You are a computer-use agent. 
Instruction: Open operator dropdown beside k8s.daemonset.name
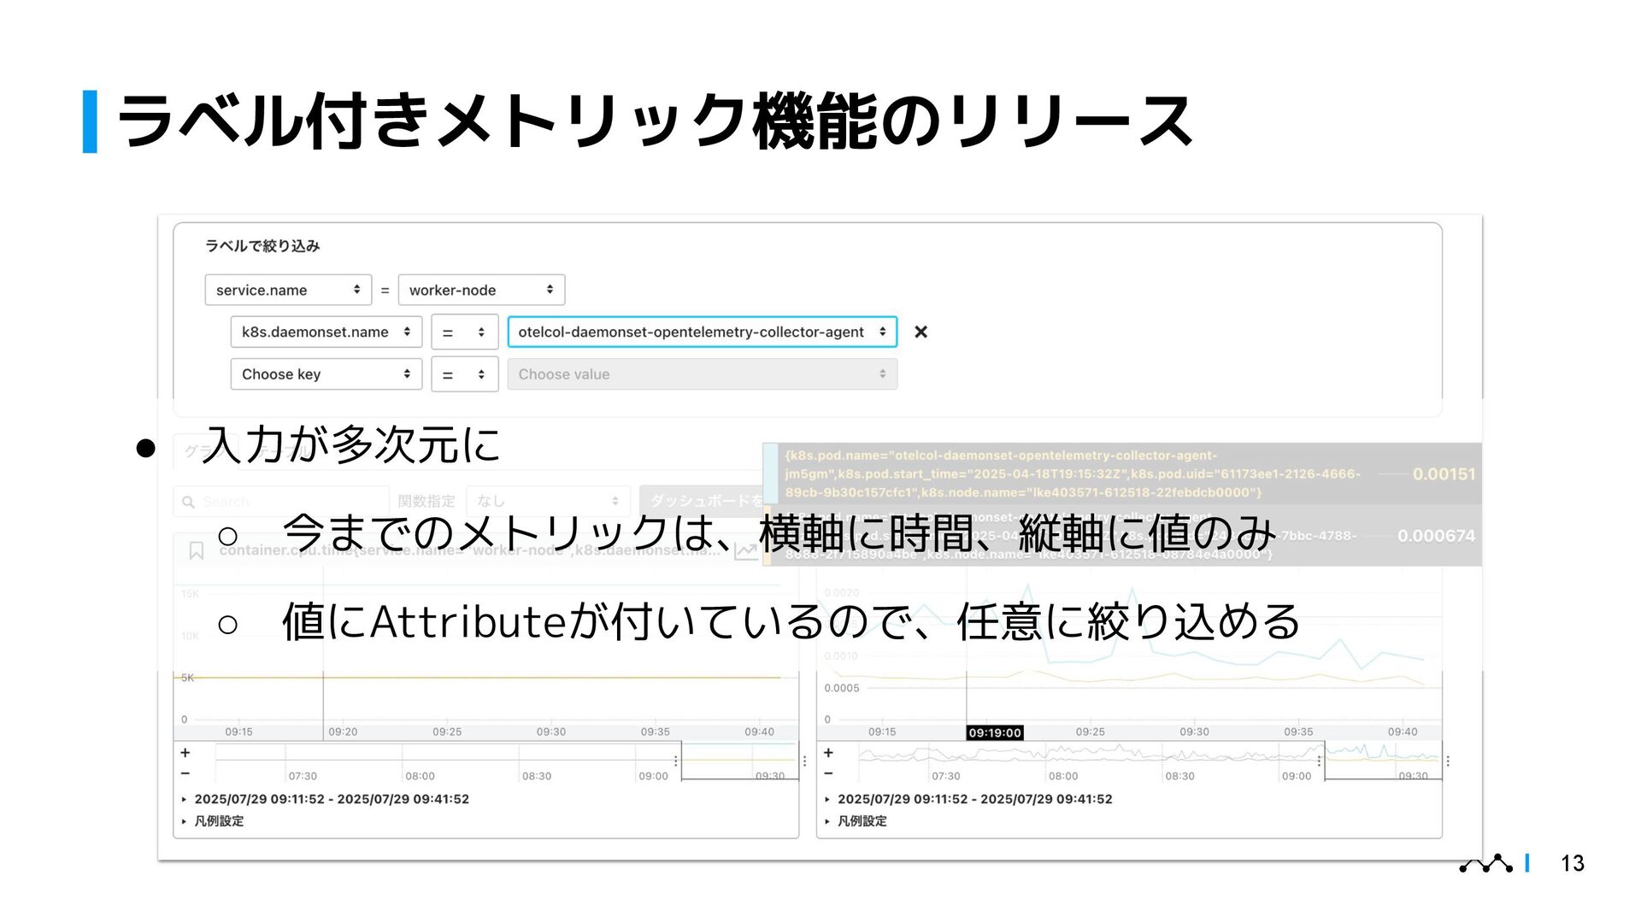pyautogui.click(x=464, y=332)
